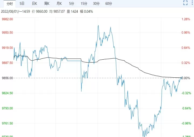Viewport: 194px width, 137px height.
Task: Click the 均 9857.07 average value
Action: pos(57,12)
